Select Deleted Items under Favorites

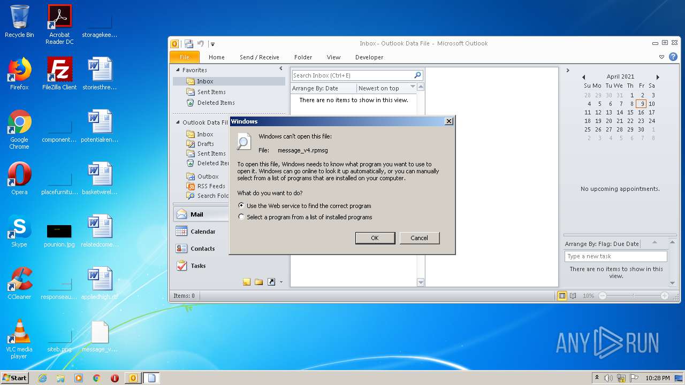[x=210, y=103]
